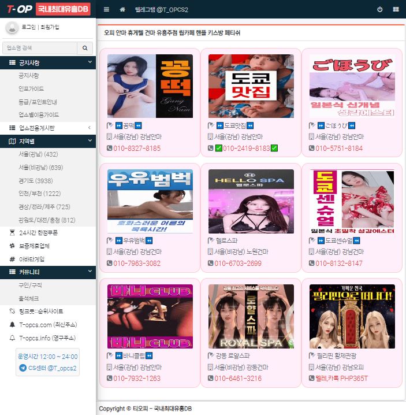Image resolution: width=406 pixels, height=415 pixels.
Task: Click the icon beside 보증제휴업체
Action: click(12, 246)
